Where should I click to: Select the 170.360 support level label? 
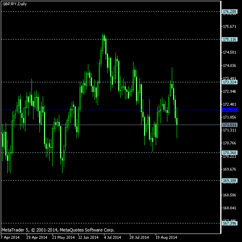pyautogui.click(x=229, y=152)
